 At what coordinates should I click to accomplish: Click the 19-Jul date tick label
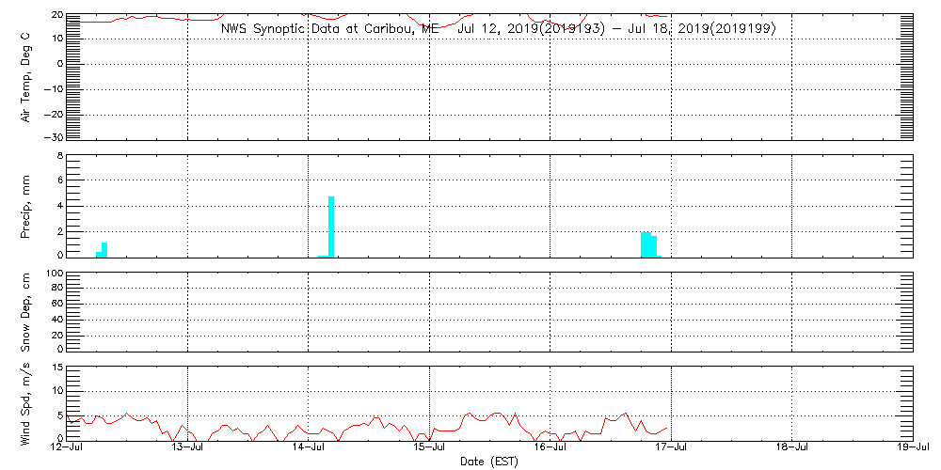click(913, 448)
